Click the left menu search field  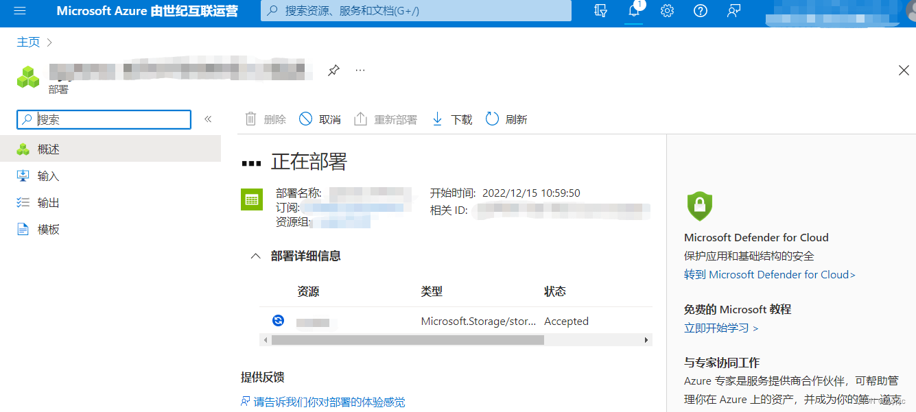pyautogui.click(x=104, y=119)
